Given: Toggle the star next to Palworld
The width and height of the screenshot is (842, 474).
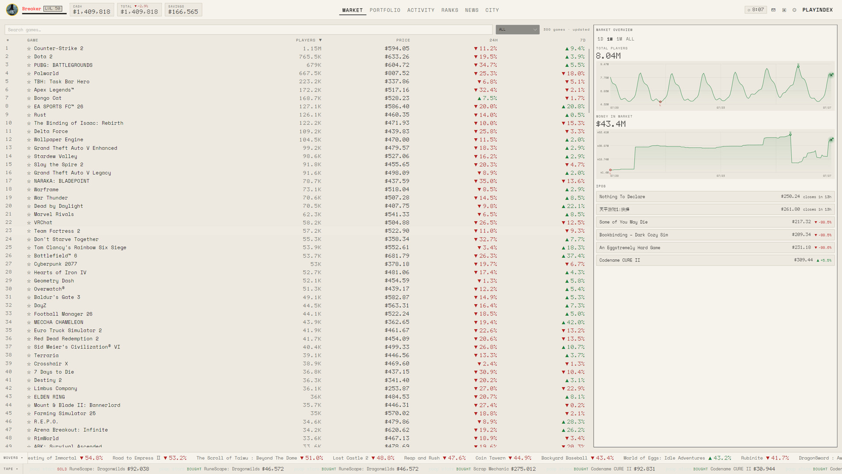Looking at the screenshot, I should [x=29, y=74].
